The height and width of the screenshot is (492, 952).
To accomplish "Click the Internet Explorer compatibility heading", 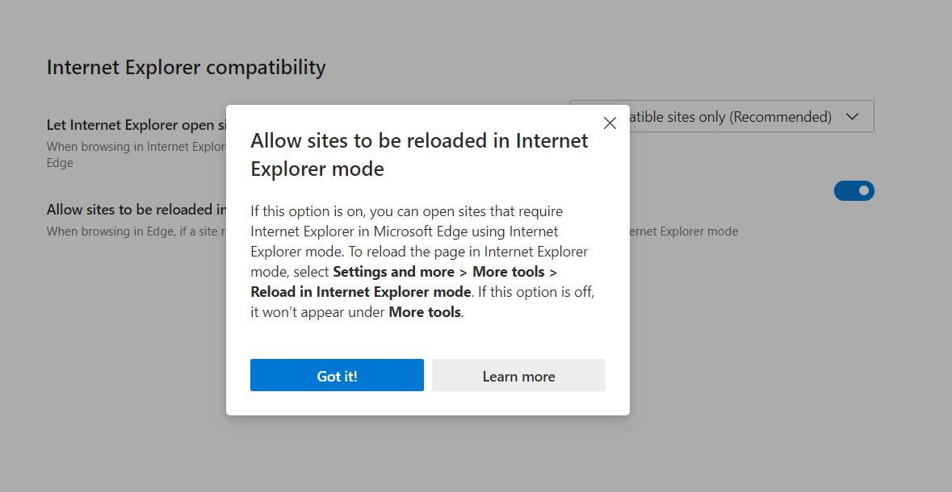I will (186, 67).
